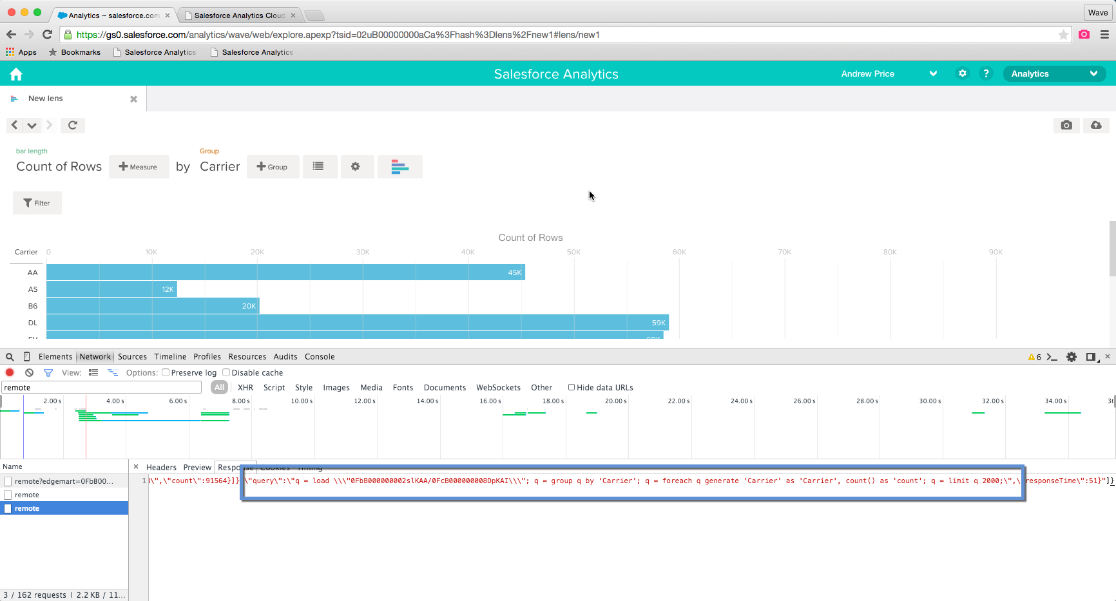1116x601 pixels.
Task: Open the Audits panel tab
Action: click(x=285, y=357)
